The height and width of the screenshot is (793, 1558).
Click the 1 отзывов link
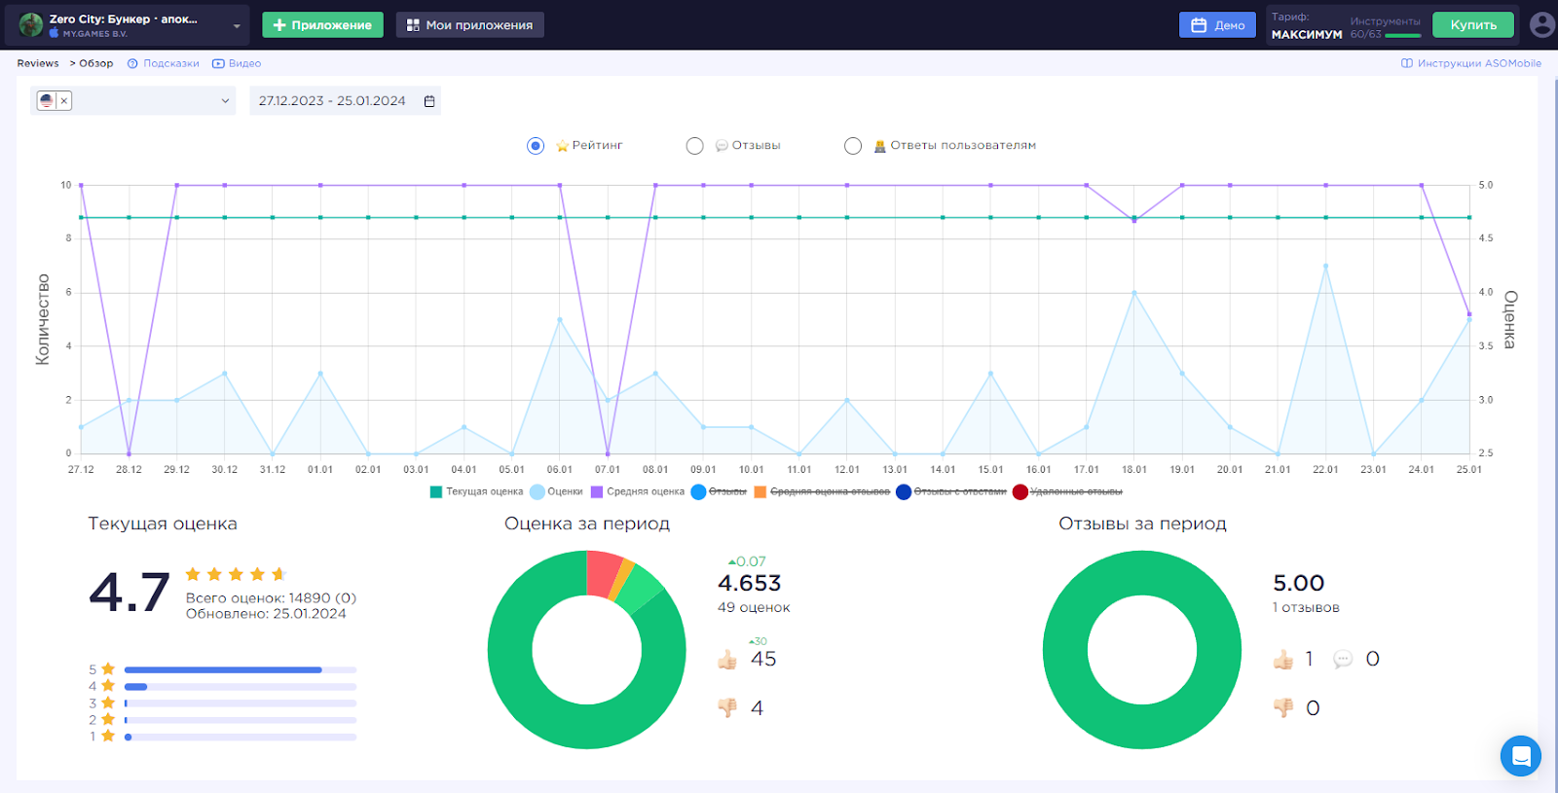tap(1306, 607)
